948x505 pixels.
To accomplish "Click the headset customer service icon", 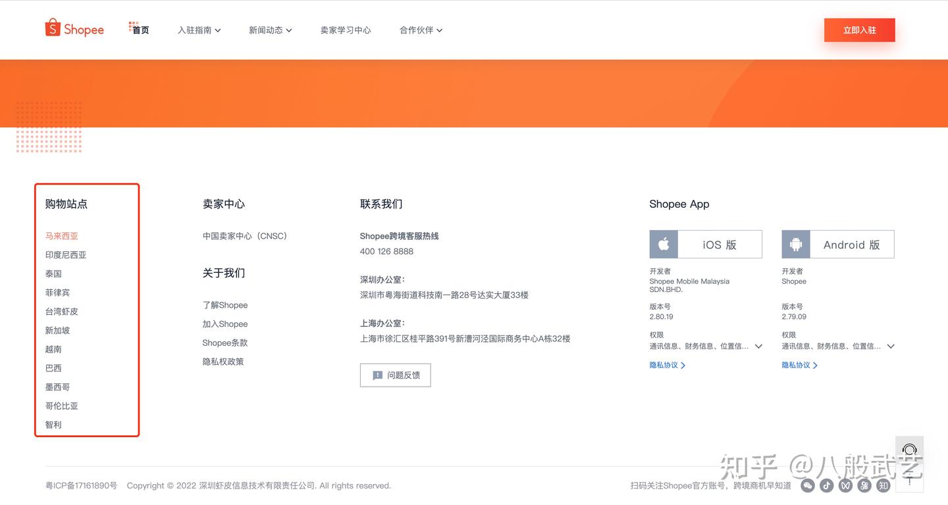I will [910, 450].
